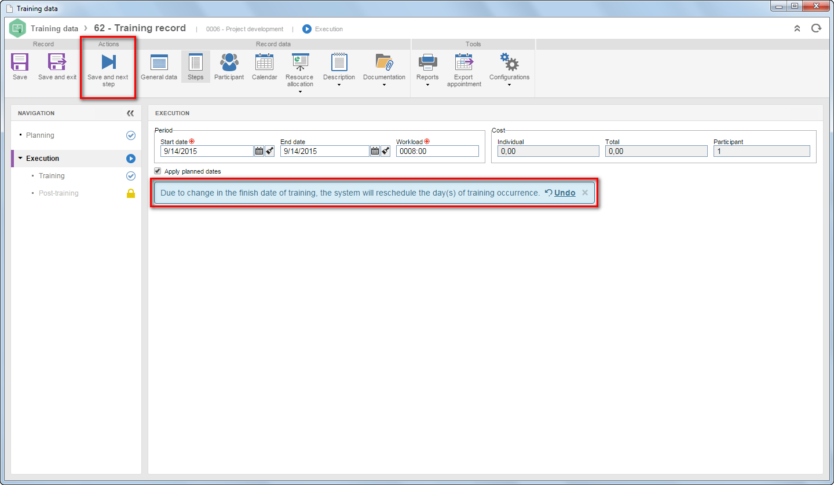
Task: Expand the Reports dropdown arrow
Action: tap(427, 85)
